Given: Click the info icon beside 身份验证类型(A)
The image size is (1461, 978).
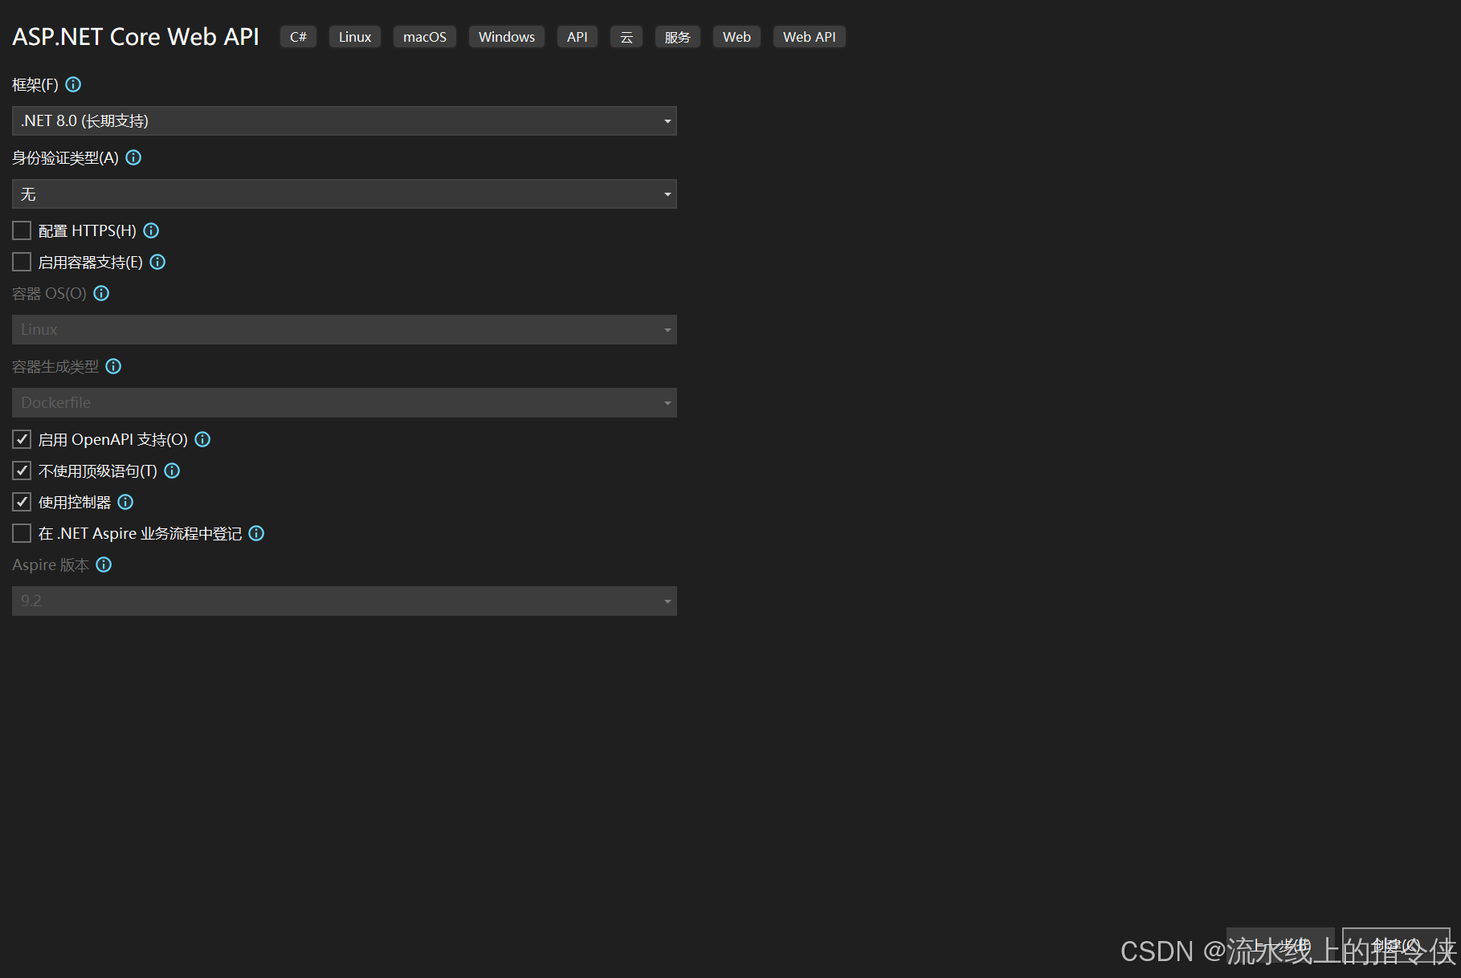Looking at the screenshot, I should 134,157.
